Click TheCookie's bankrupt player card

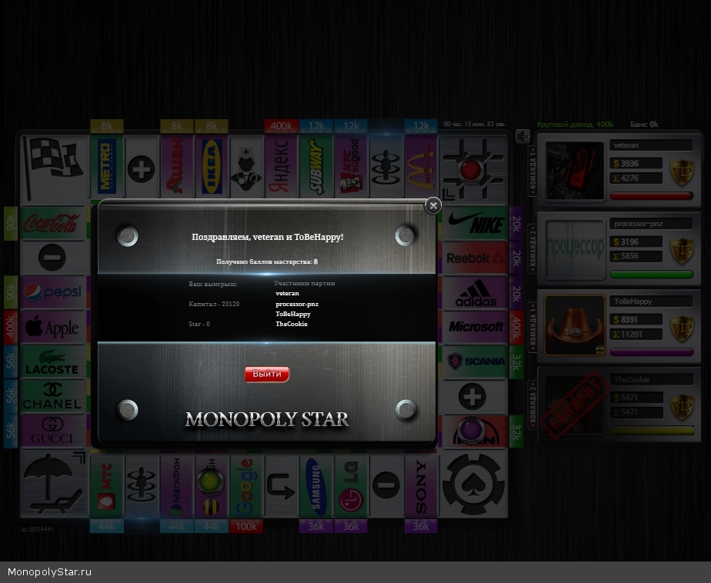[x=619, y=405]
